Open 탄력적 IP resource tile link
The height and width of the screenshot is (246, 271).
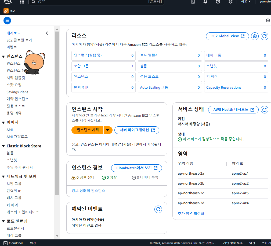click(x=81, y=87)
